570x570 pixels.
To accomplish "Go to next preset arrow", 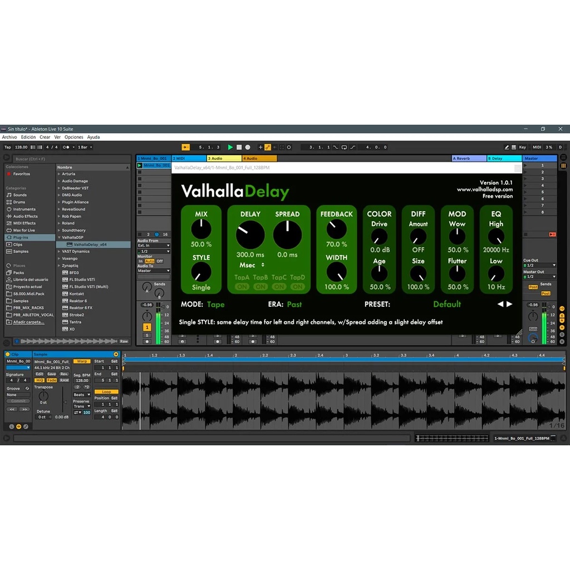I will click(x=509, y=304).
